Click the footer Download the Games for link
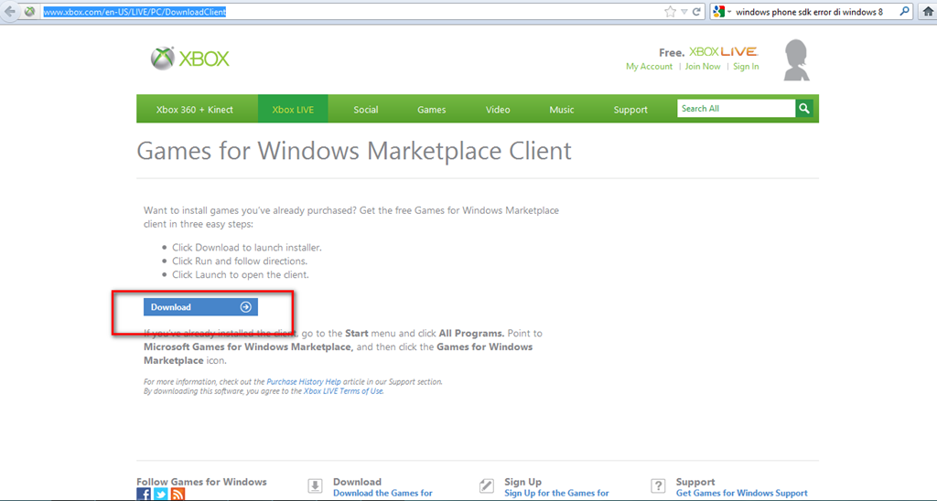This screenshot has height=501, width=937. [x=383, y=494]
